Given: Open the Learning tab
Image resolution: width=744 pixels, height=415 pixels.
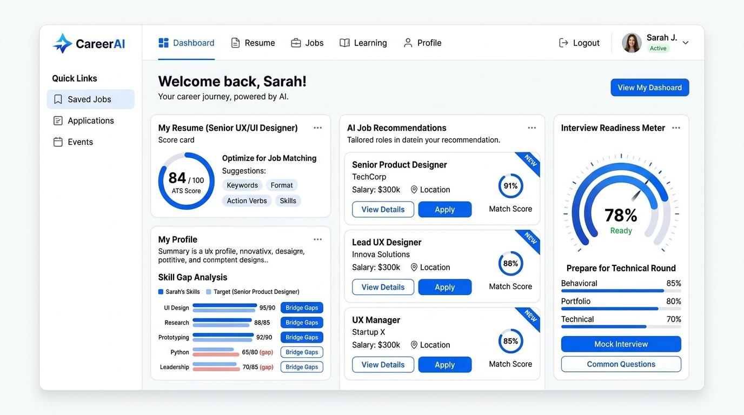Looking at the screenshot, I should (x=363, y=43).
